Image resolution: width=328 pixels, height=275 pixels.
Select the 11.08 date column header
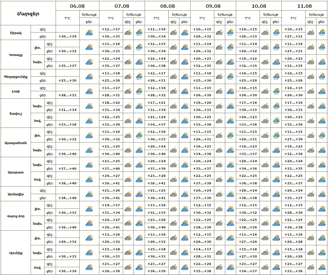(x=305, y=6)
